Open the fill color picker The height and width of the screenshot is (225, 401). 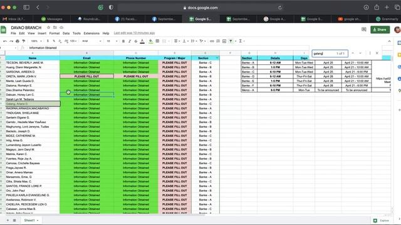(x=150, y=41)
